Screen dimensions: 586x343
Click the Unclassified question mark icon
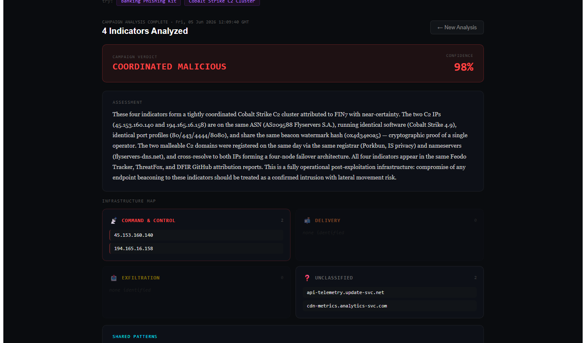tap(307, 278)
